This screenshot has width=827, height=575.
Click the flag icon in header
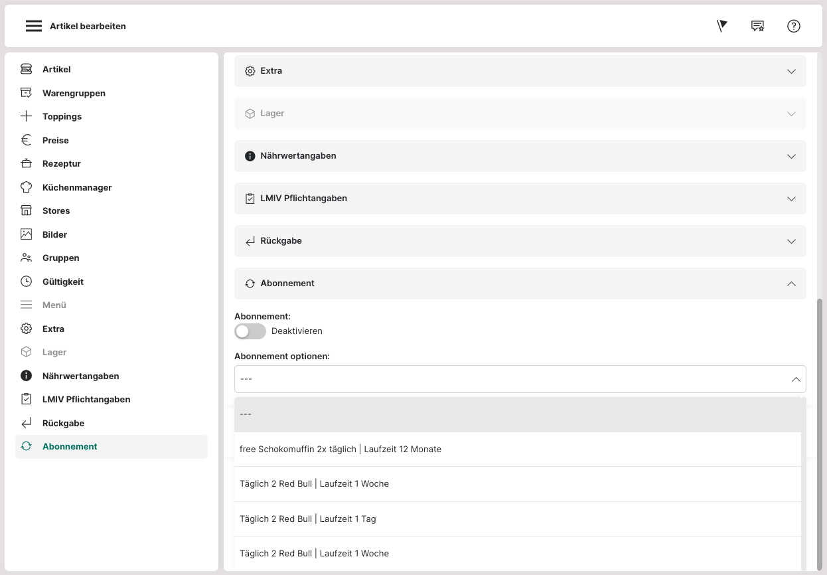click(x=722, y=26)
